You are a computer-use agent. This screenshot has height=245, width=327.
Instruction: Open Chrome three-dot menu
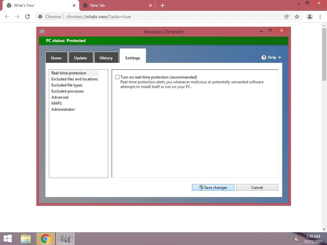320,17
